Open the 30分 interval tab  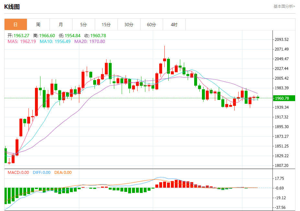click(x=129, y=25)
